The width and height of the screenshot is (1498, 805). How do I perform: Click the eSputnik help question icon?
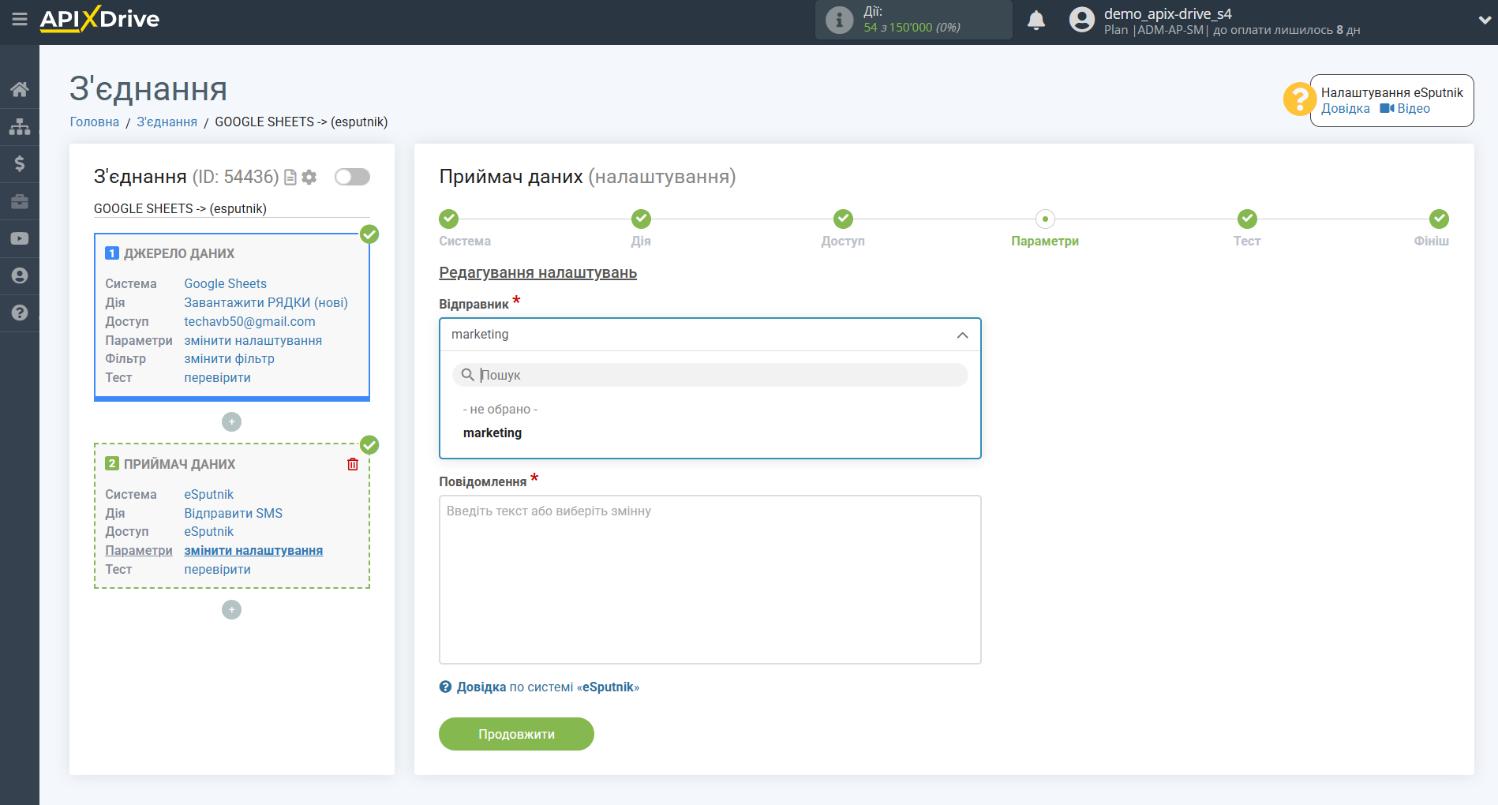(446, 687)
